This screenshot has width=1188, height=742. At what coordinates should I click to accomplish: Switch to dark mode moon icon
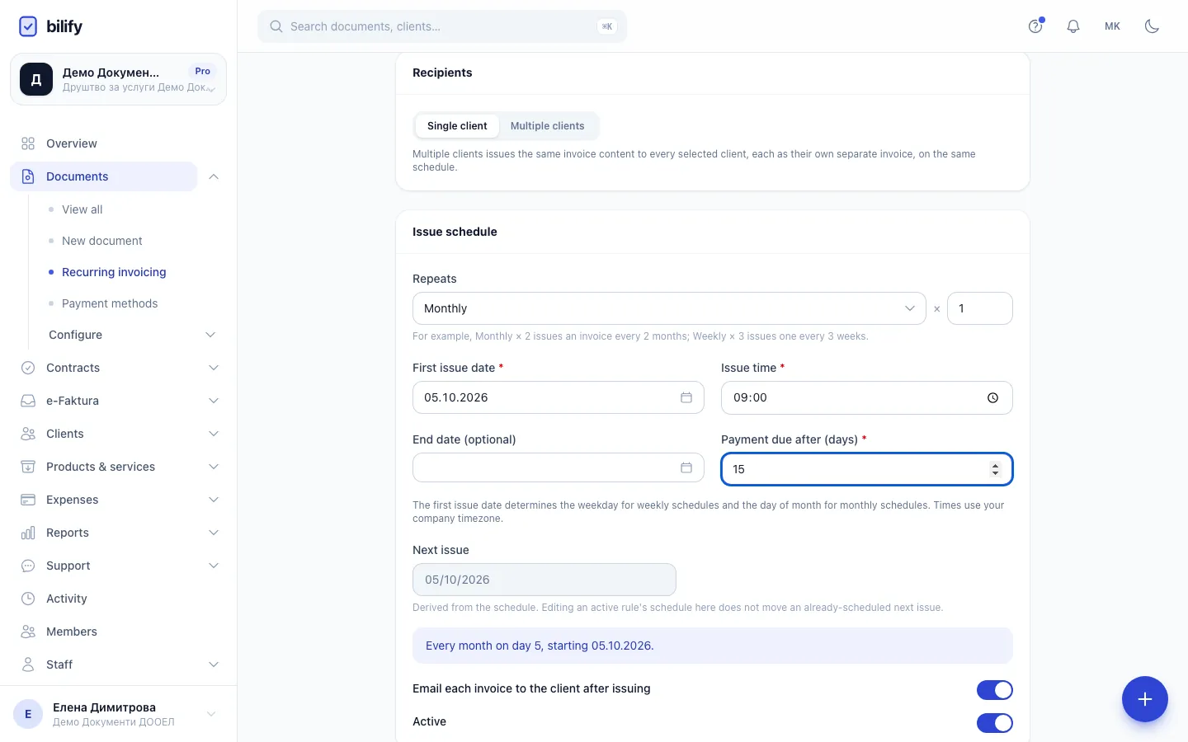1153,26
